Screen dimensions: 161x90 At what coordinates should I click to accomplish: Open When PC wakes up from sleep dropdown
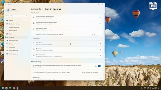(91, 72)
